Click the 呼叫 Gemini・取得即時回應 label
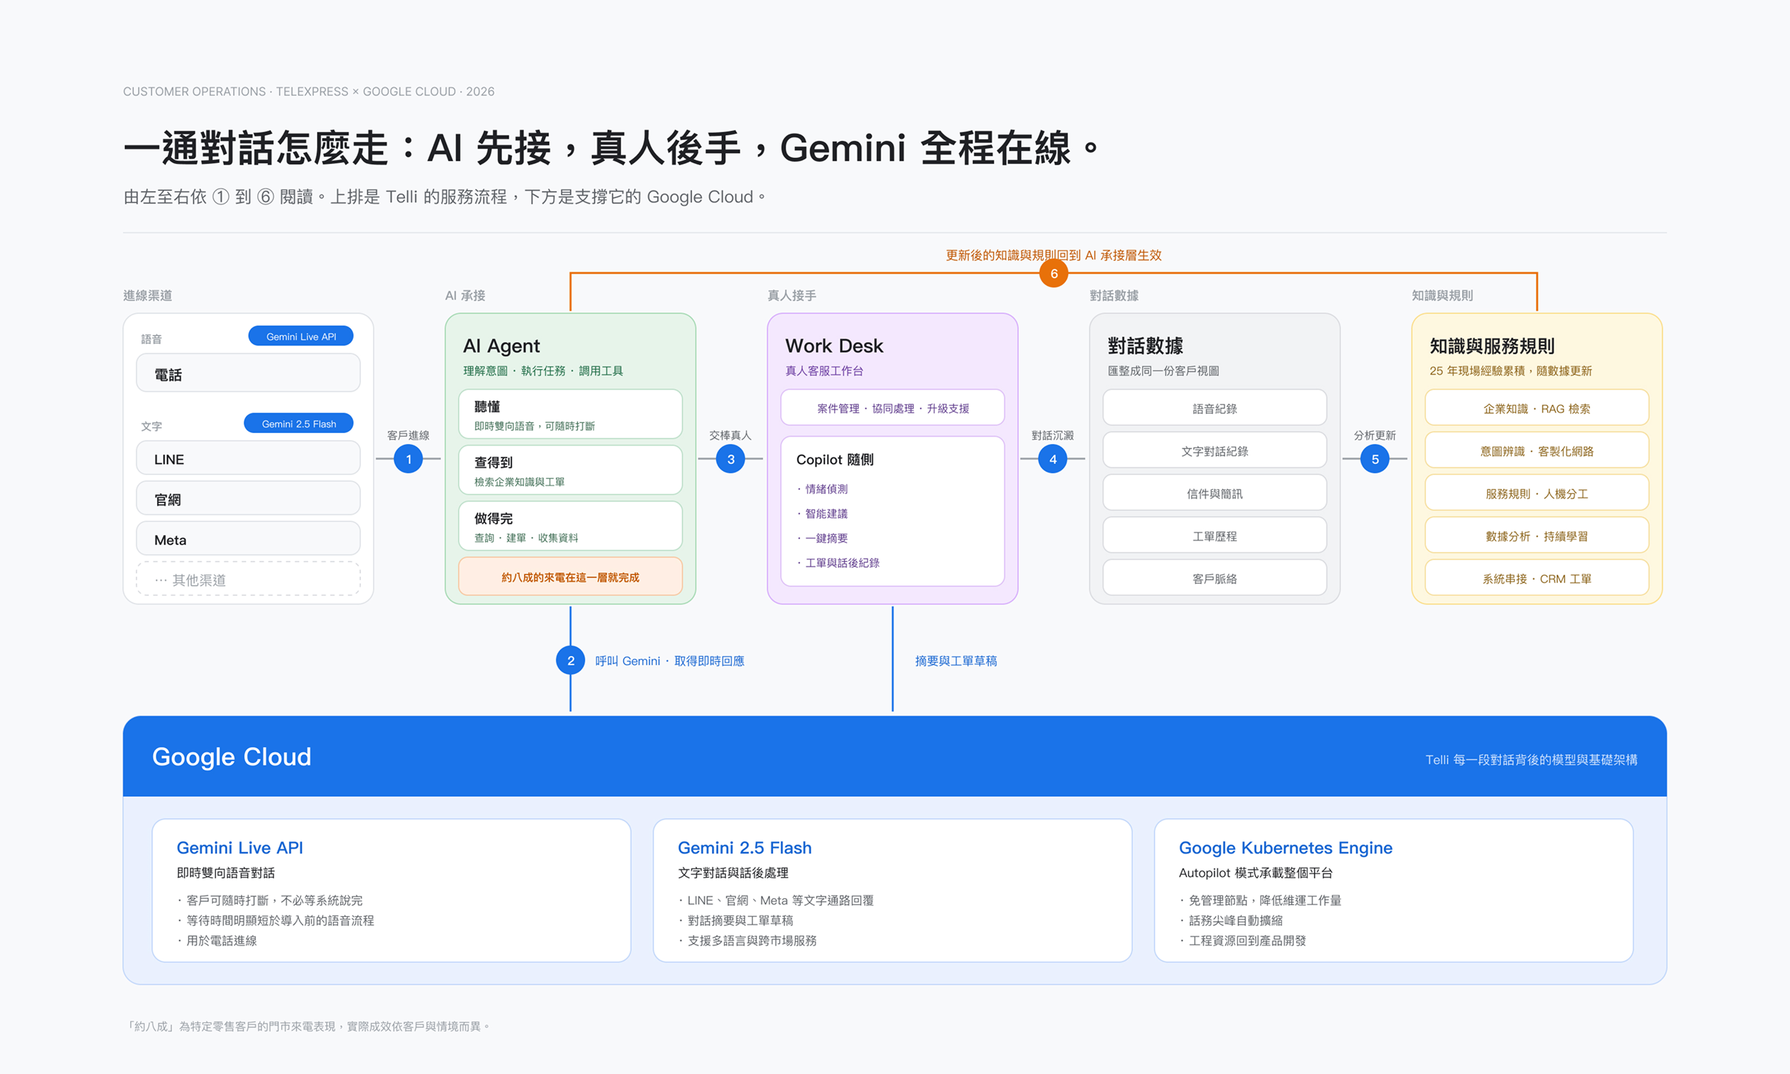Viewport: 1790px width, 1074px height. (669, 661)
